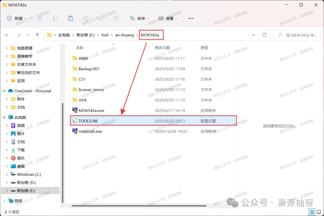Select the UV4 folder icon
The image size is (324, 216).
tap(75, 100)
